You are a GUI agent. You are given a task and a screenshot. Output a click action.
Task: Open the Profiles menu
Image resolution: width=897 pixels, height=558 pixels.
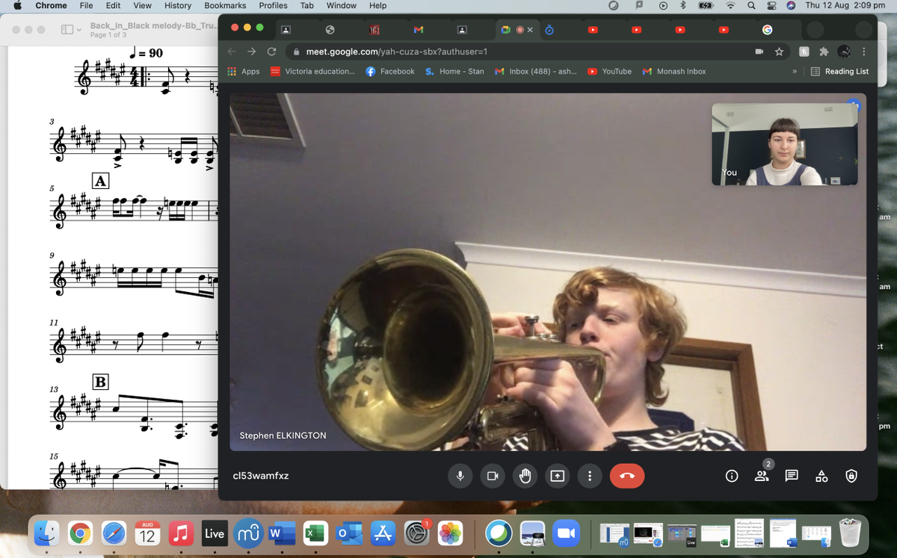coord(273,5)
